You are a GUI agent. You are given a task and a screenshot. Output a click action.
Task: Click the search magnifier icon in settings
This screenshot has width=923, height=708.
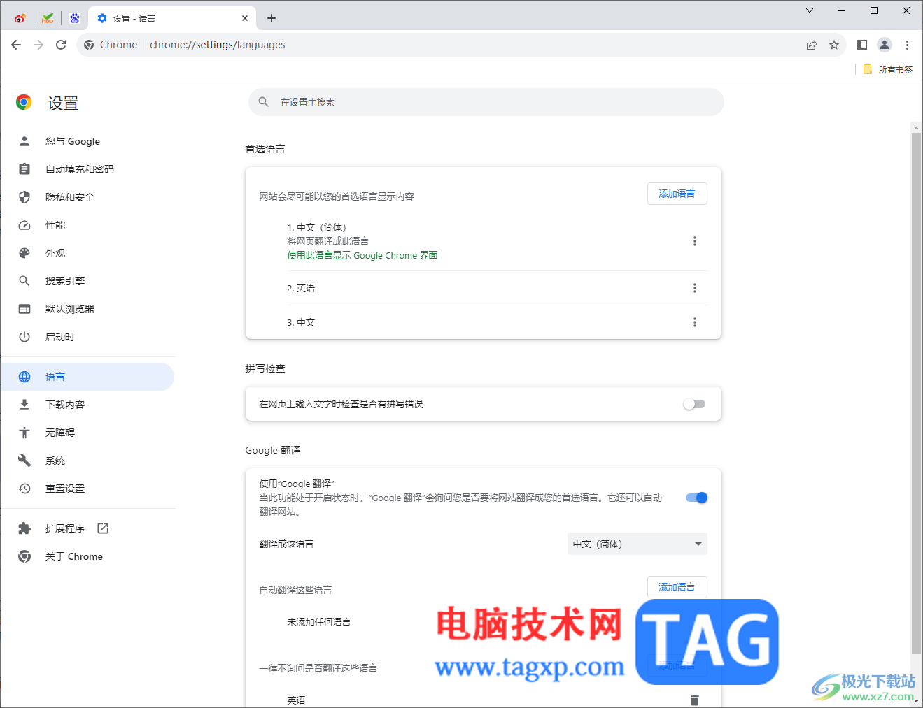264,102
